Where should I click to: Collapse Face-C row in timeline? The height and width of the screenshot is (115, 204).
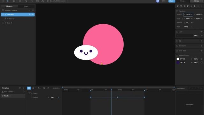pyautogui.click(x=29, y=93)
